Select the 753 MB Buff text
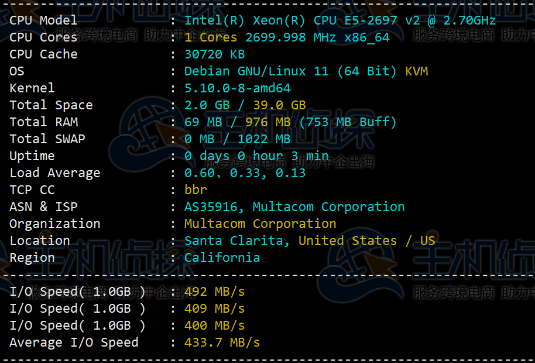The height and width of the screenshot is (363, 535). point(348,122)
